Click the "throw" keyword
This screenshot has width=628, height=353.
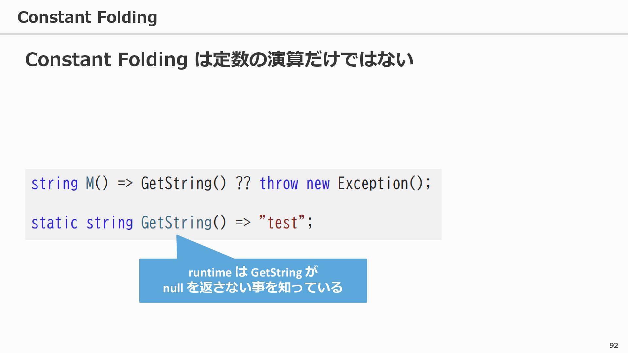[279, 183]
